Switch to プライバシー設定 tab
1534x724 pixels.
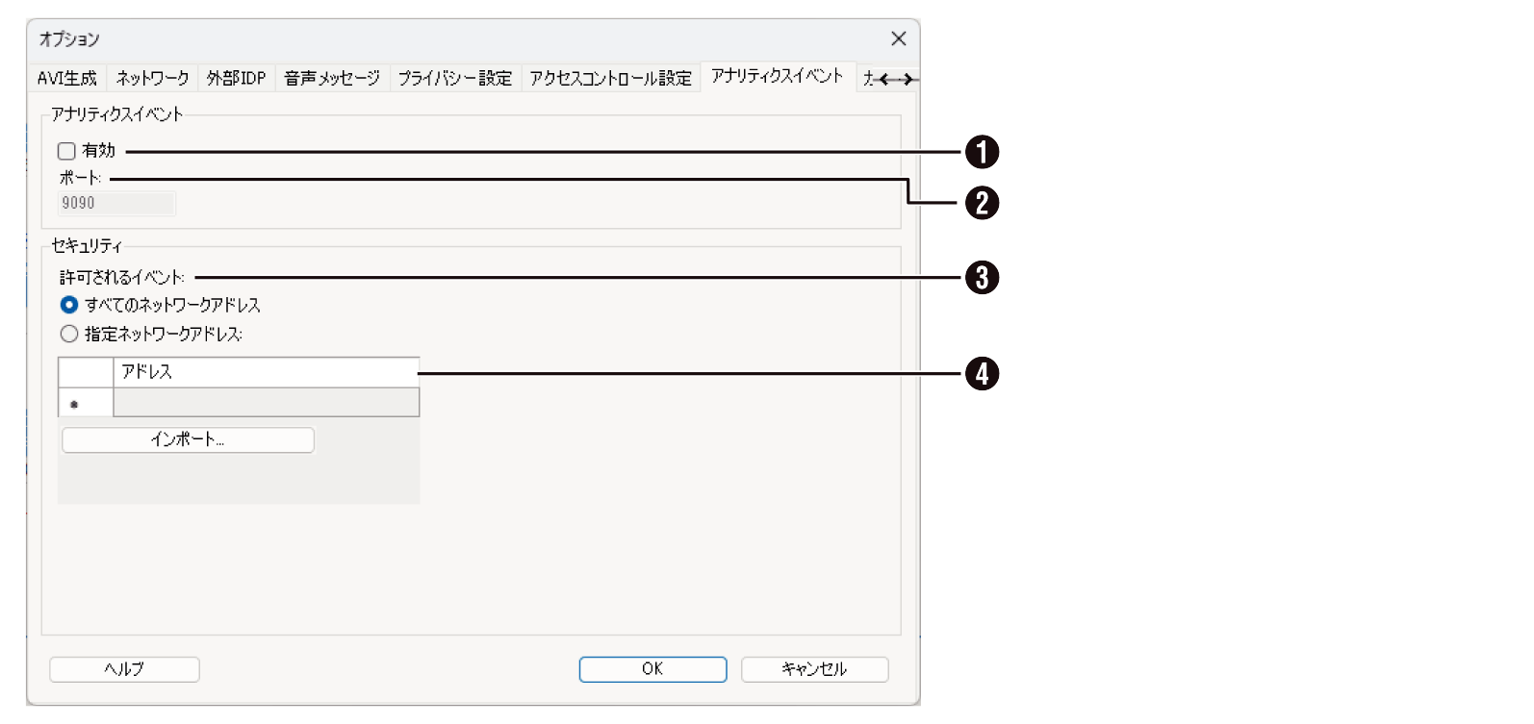[x=454, y=78]
